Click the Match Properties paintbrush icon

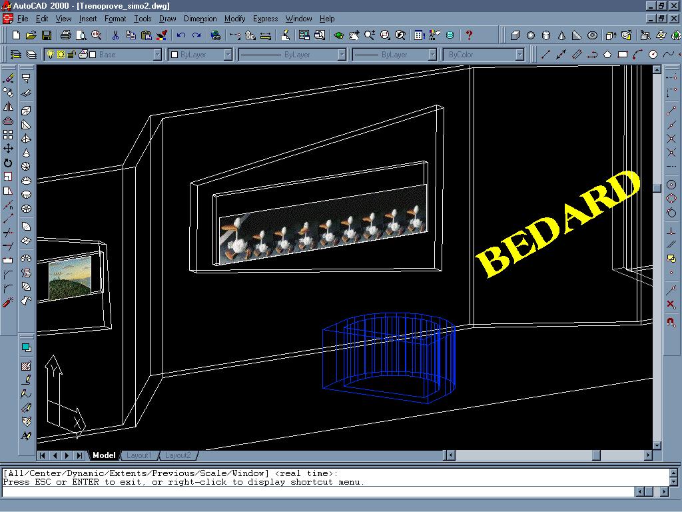point(162,35)
